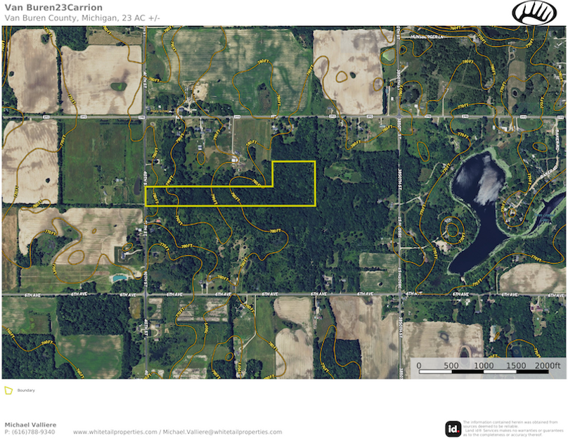Expand the Van Buren23Carrion title
This screenshot has height=439, width=568.
pyautogui.click(x=53, y=7)
